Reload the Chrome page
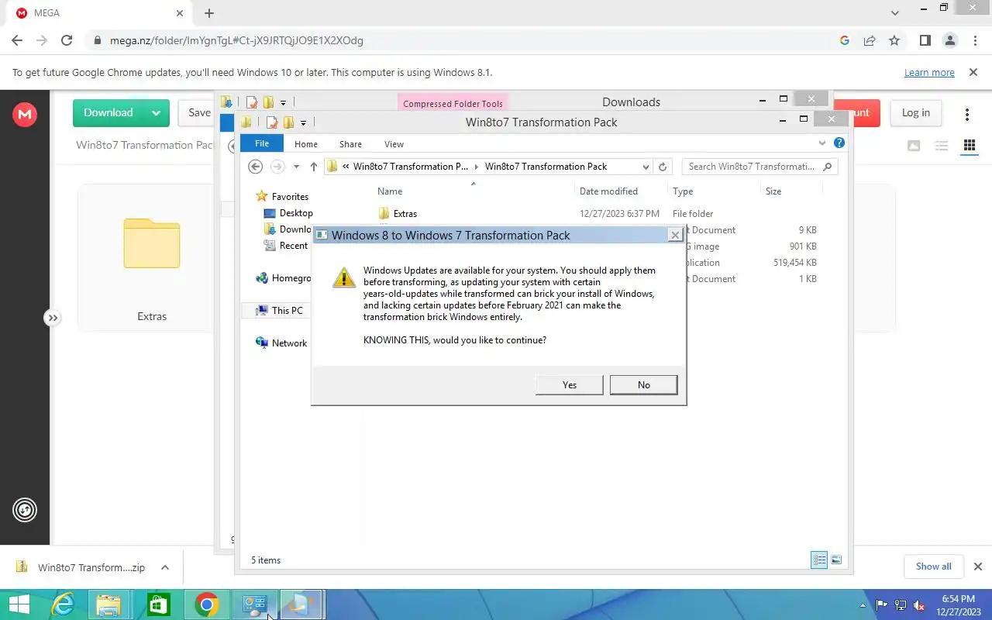The height and width of the screenshot is (620, 992). tap(67, 40)
